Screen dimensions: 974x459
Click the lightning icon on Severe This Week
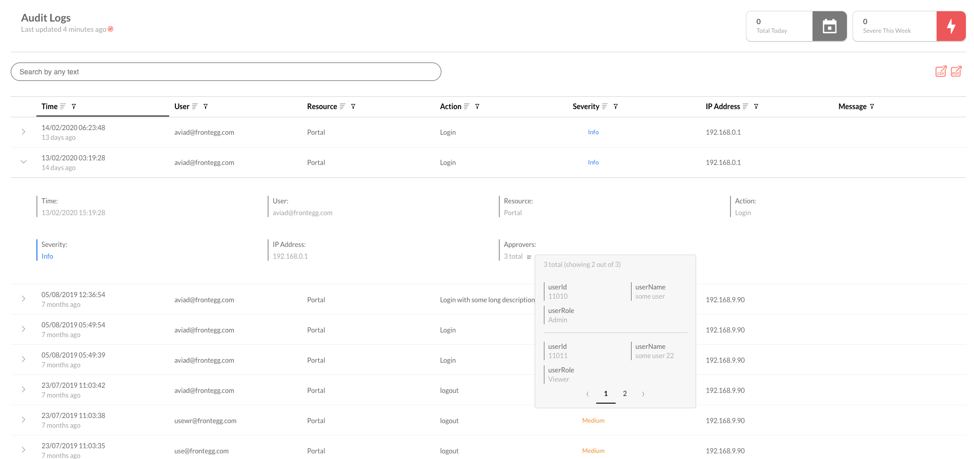click(951, 26)
